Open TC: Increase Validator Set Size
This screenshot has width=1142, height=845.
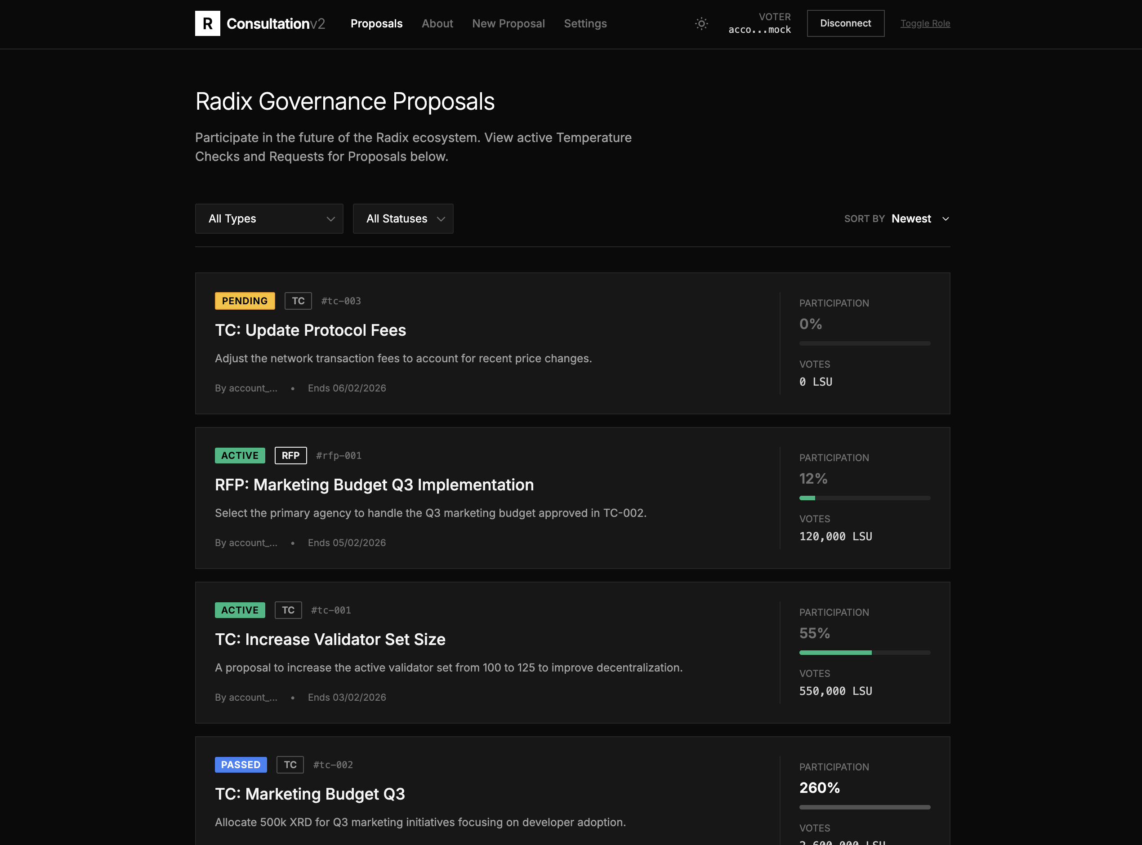[330, 640]
